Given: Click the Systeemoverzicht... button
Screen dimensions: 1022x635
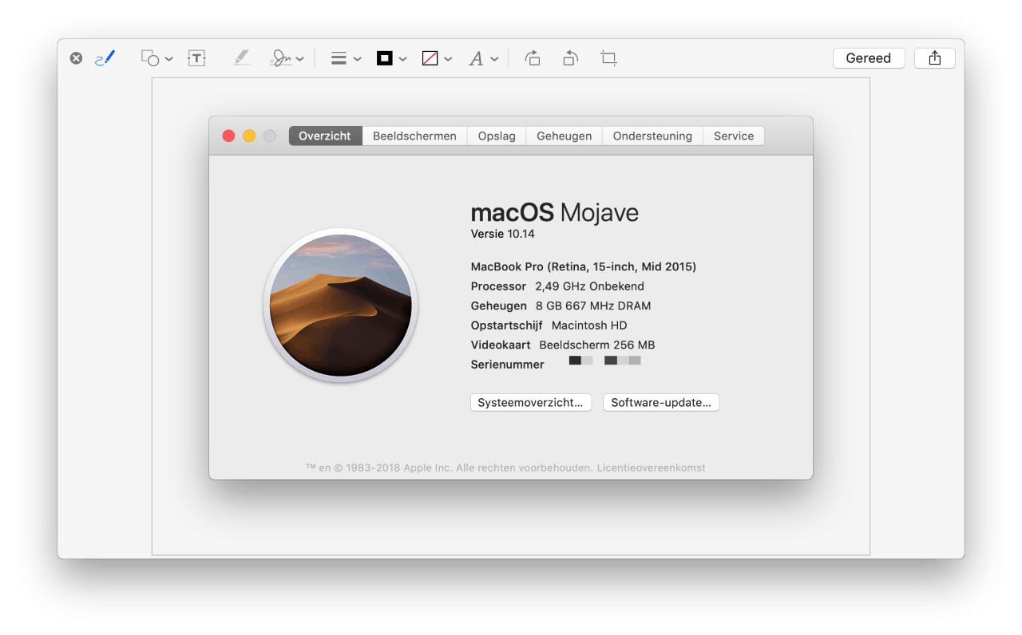Looking at the screenshot, I should pyautogui.click(x=531, y=403).
